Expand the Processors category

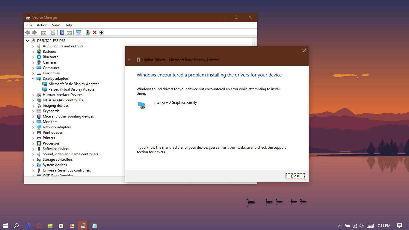(33, 143)
